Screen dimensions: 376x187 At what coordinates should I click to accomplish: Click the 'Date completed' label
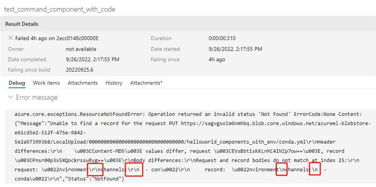coord(27,60)
